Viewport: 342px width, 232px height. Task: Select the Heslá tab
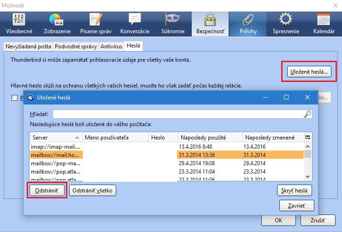coord(133,46)
